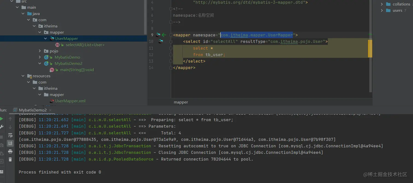Screen dimensions: 413x183
Task: Expand the users node in database tree
Action: (x=382, y=10)
